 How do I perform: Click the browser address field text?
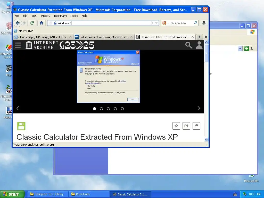tap(64, 23)
